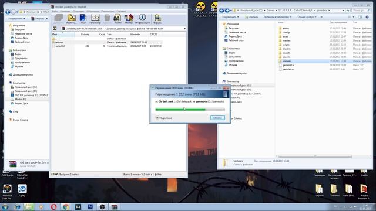Expand Details (Подробнее) in the move dialog
This screenshot has height=211, width=376.
[163, 118]
